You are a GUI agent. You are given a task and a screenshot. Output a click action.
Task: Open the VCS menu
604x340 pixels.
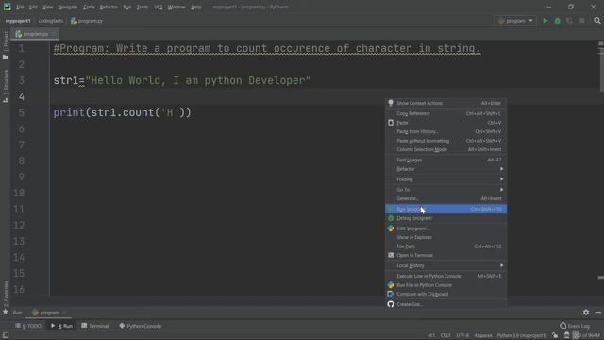(x=159, y=7)
